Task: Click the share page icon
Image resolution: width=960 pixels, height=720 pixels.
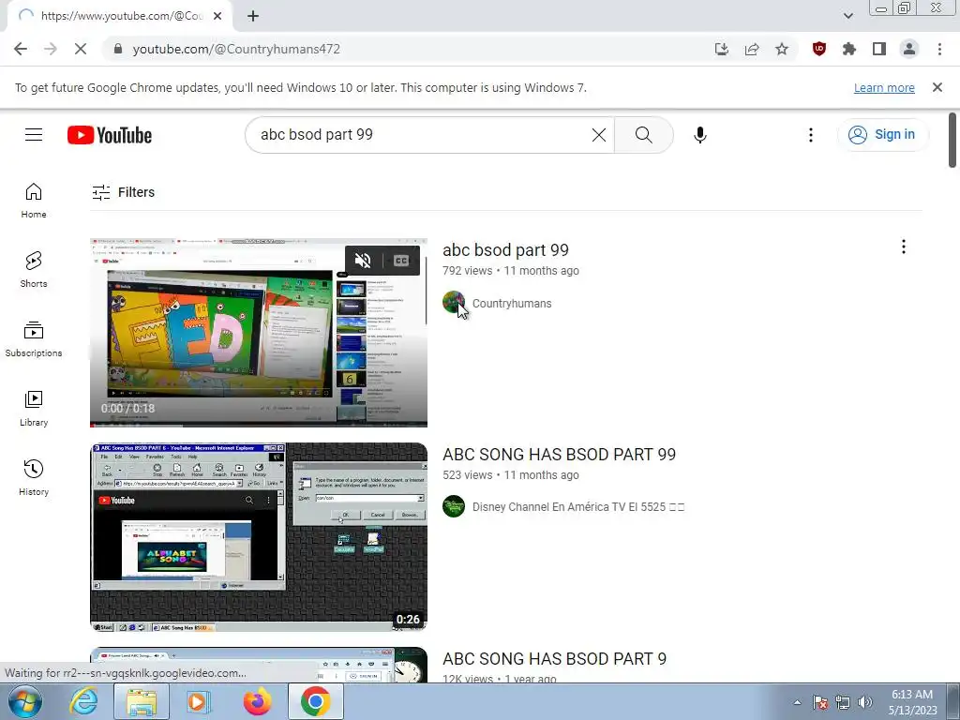Action: (x=752, y=49)
